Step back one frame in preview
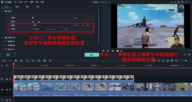 tap(103, 51)
